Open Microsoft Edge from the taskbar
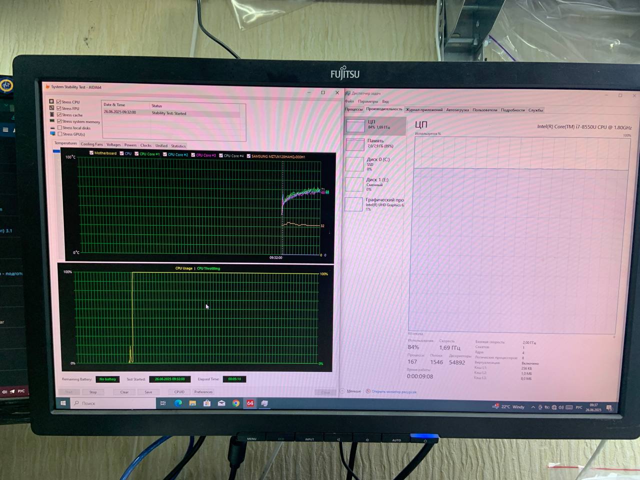640x480 pixels. [x=178, y=403]
